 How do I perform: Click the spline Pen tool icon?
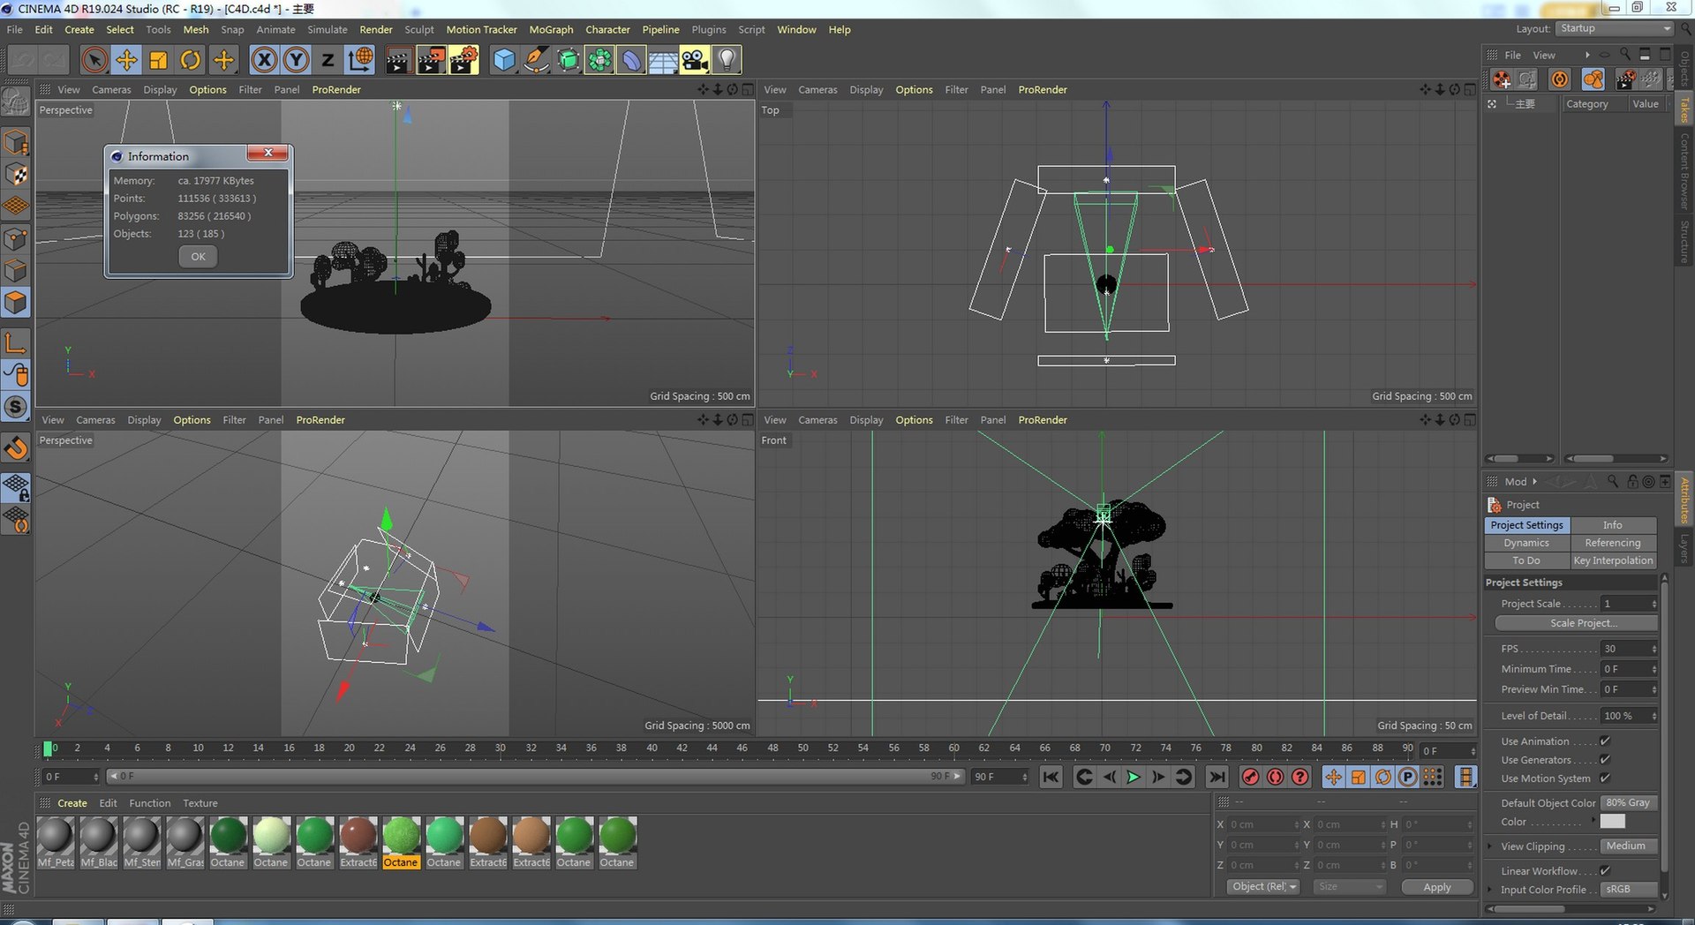pos(536,60)
